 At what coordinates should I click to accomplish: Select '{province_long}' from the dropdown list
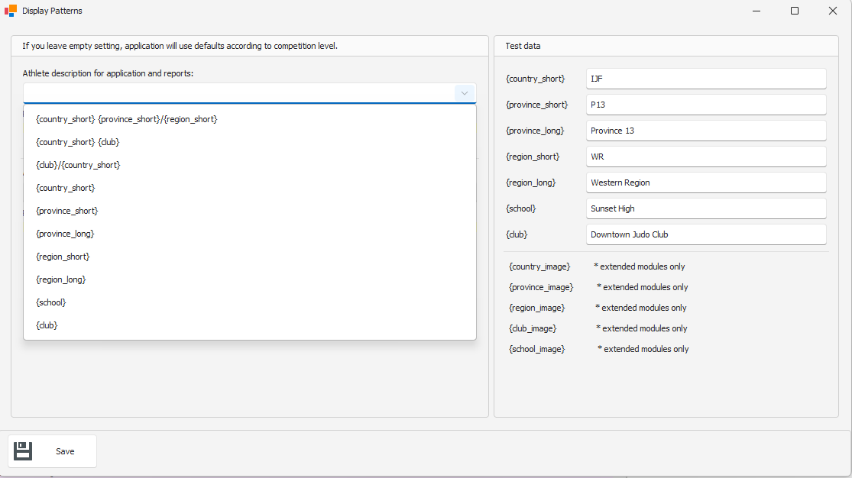pyautogui.click(x=65, y=234)
